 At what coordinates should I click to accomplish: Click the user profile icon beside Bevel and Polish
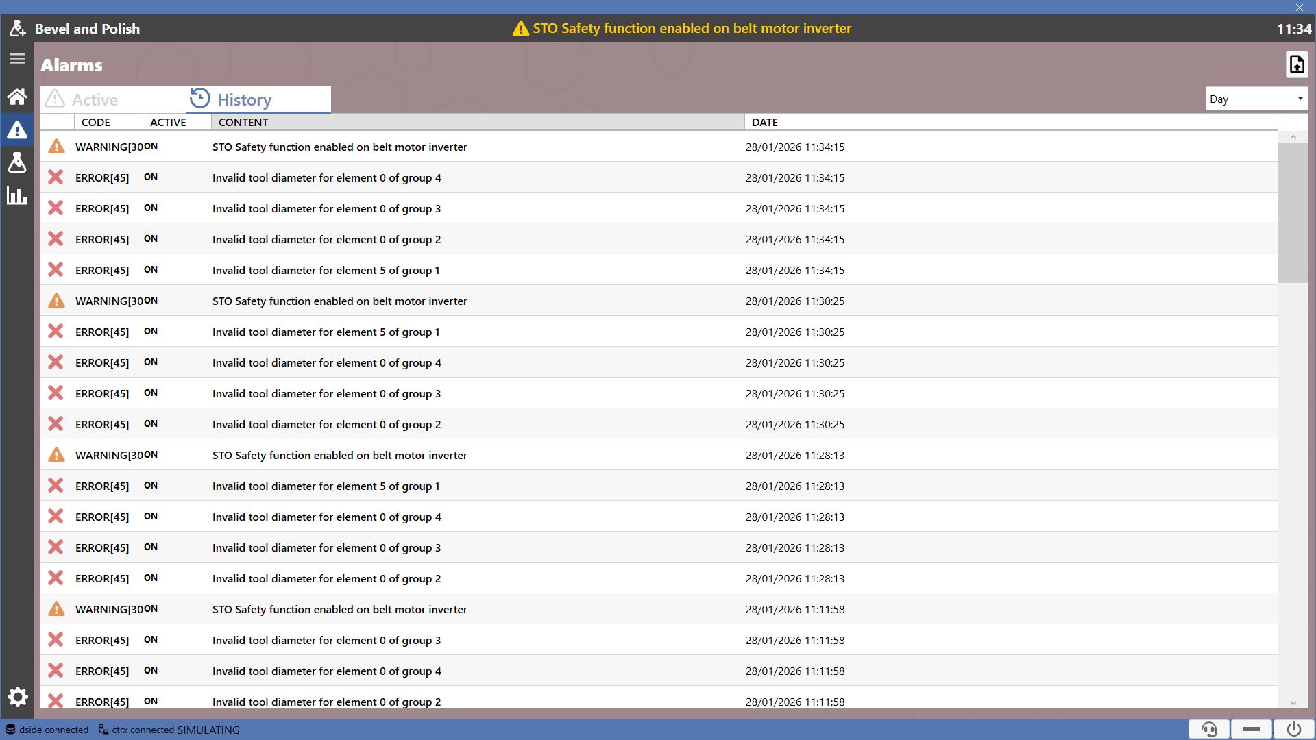(17, 28)
